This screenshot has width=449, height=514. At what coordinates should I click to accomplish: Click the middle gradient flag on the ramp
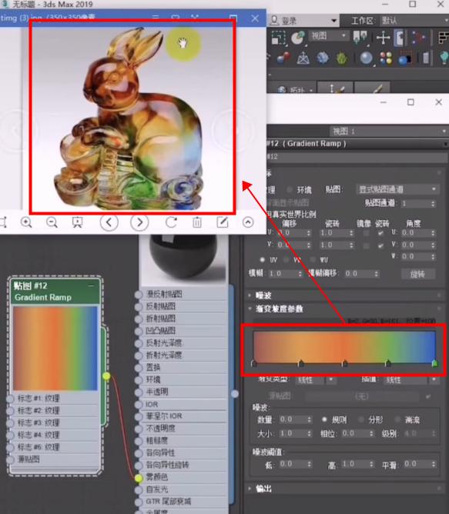[344, 363]
